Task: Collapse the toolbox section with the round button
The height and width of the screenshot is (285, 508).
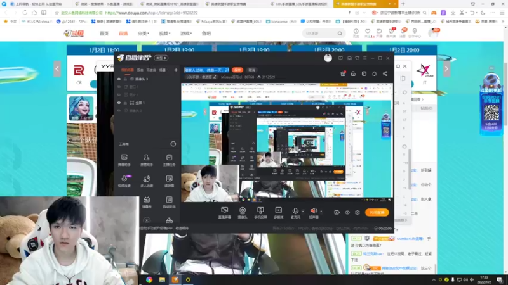Action: tap(173, 144)
